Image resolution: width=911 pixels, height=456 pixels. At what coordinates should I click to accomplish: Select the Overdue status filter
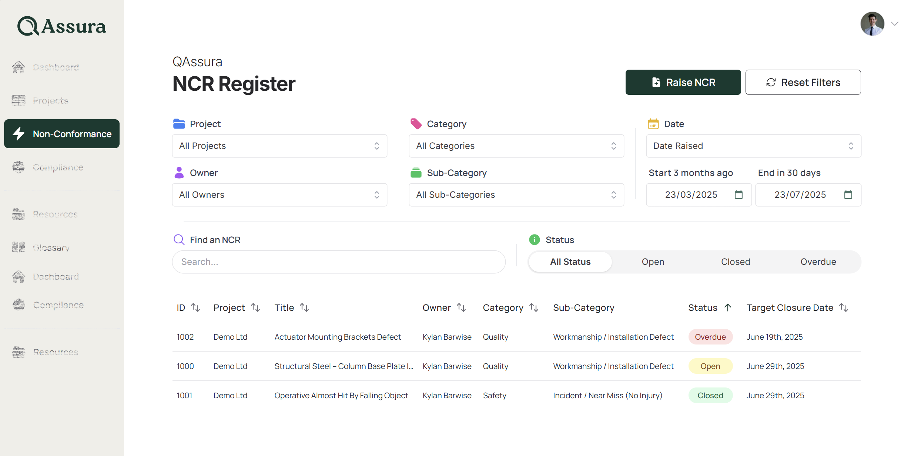click(818, 262)
